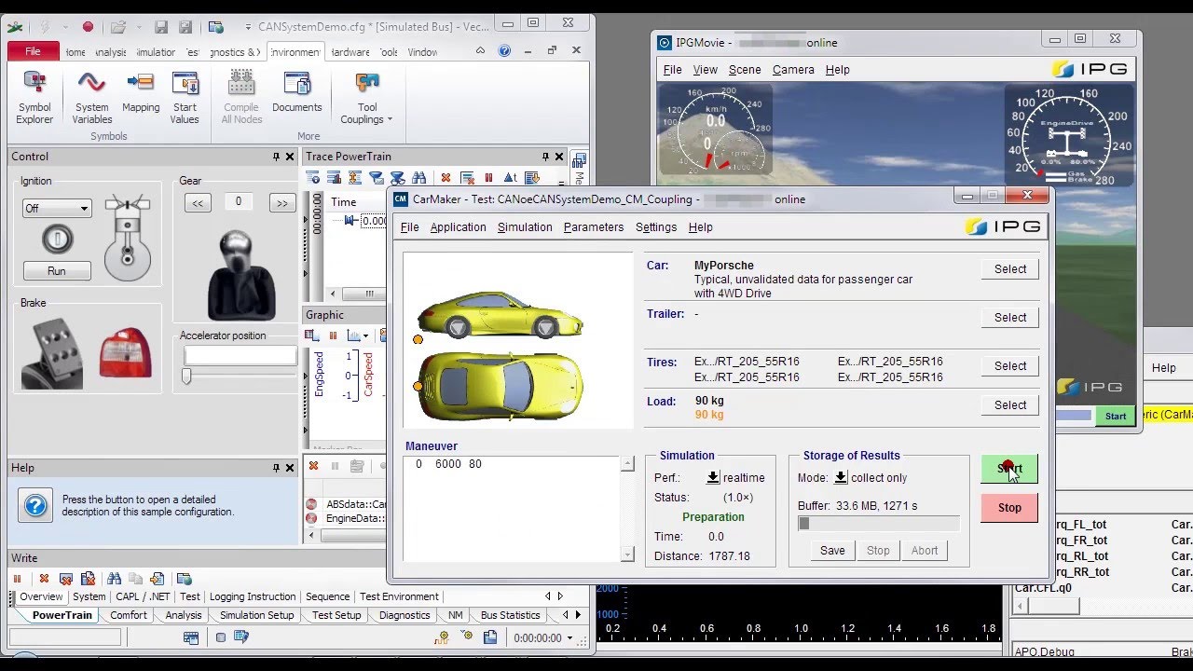Open the Parameters menu in CarMaker
Image resolution: width=1193 pixels, height=671 pixels.
594,226
